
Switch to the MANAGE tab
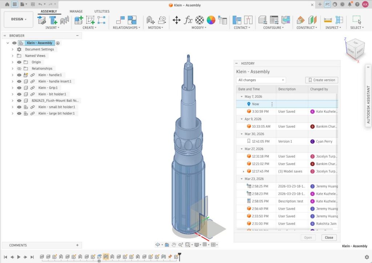click(x=76, y=11)
